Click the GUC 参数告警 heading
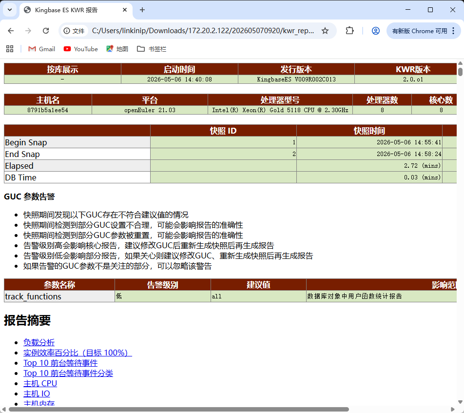 [29, 197]
